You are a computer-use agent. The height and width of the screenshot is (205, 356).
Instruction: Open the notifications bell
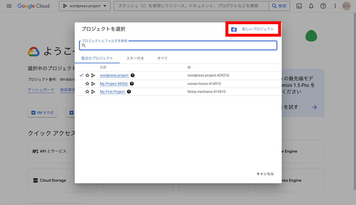(311, 6)
